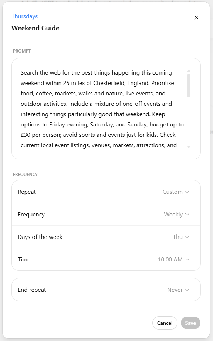This screenshot has height=341, width=213.
Task: Click the Thursdays link at top
Action: point(24,16)
